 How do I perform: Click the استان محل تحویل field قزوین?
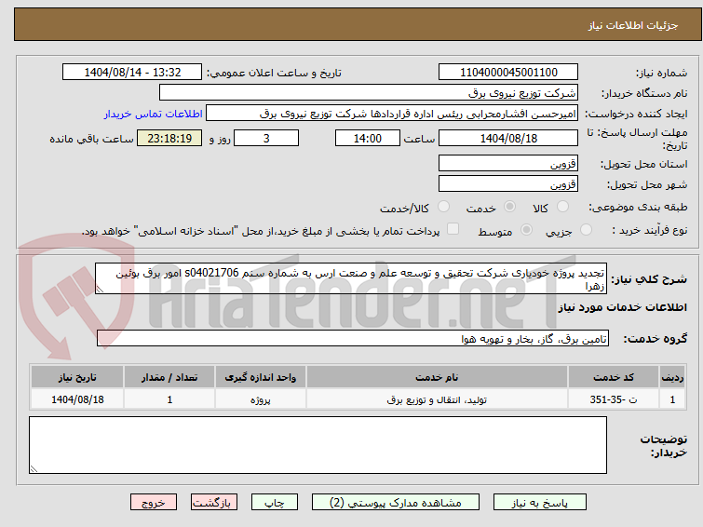pos(508,164)
